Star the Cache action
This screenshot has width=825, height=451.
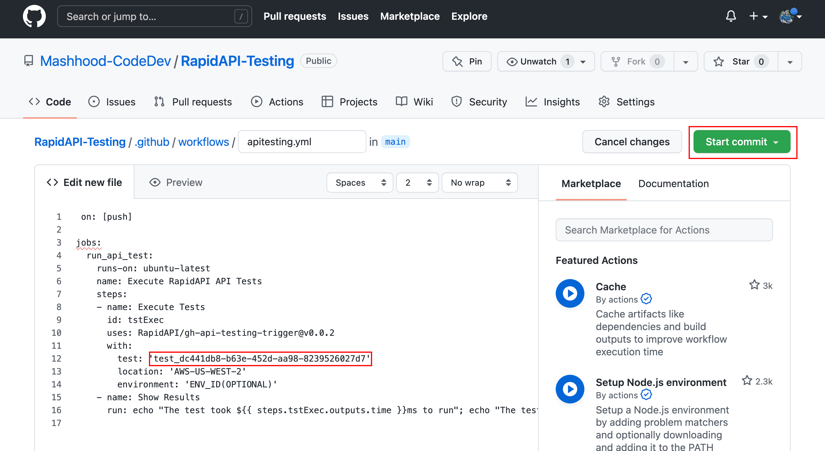[754, 285]
